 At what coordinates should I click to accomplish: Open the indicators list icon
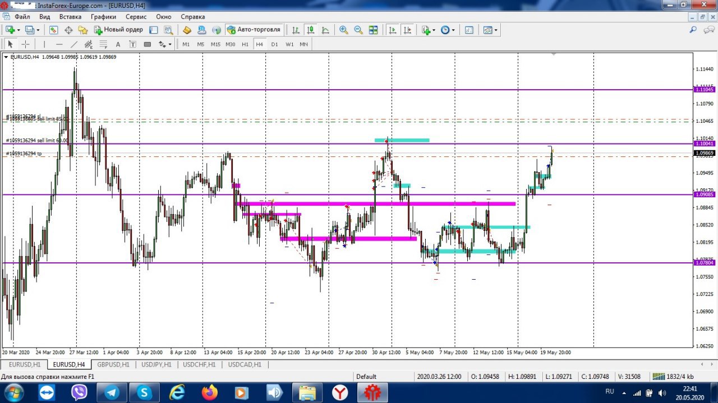(x=426, y=30)
